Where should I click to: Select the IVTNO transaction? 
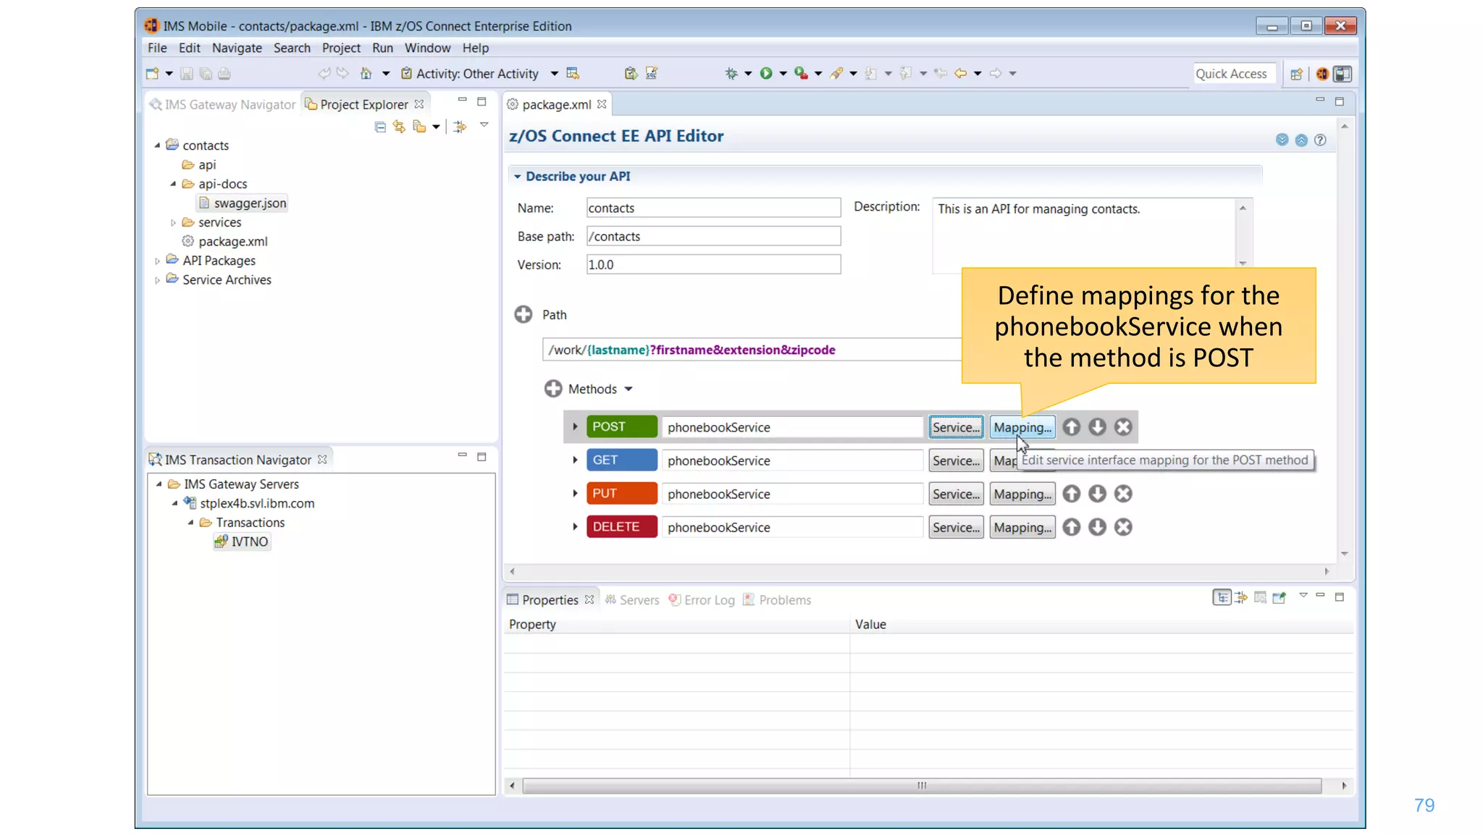pyautogui.click(x=242, y=542)
